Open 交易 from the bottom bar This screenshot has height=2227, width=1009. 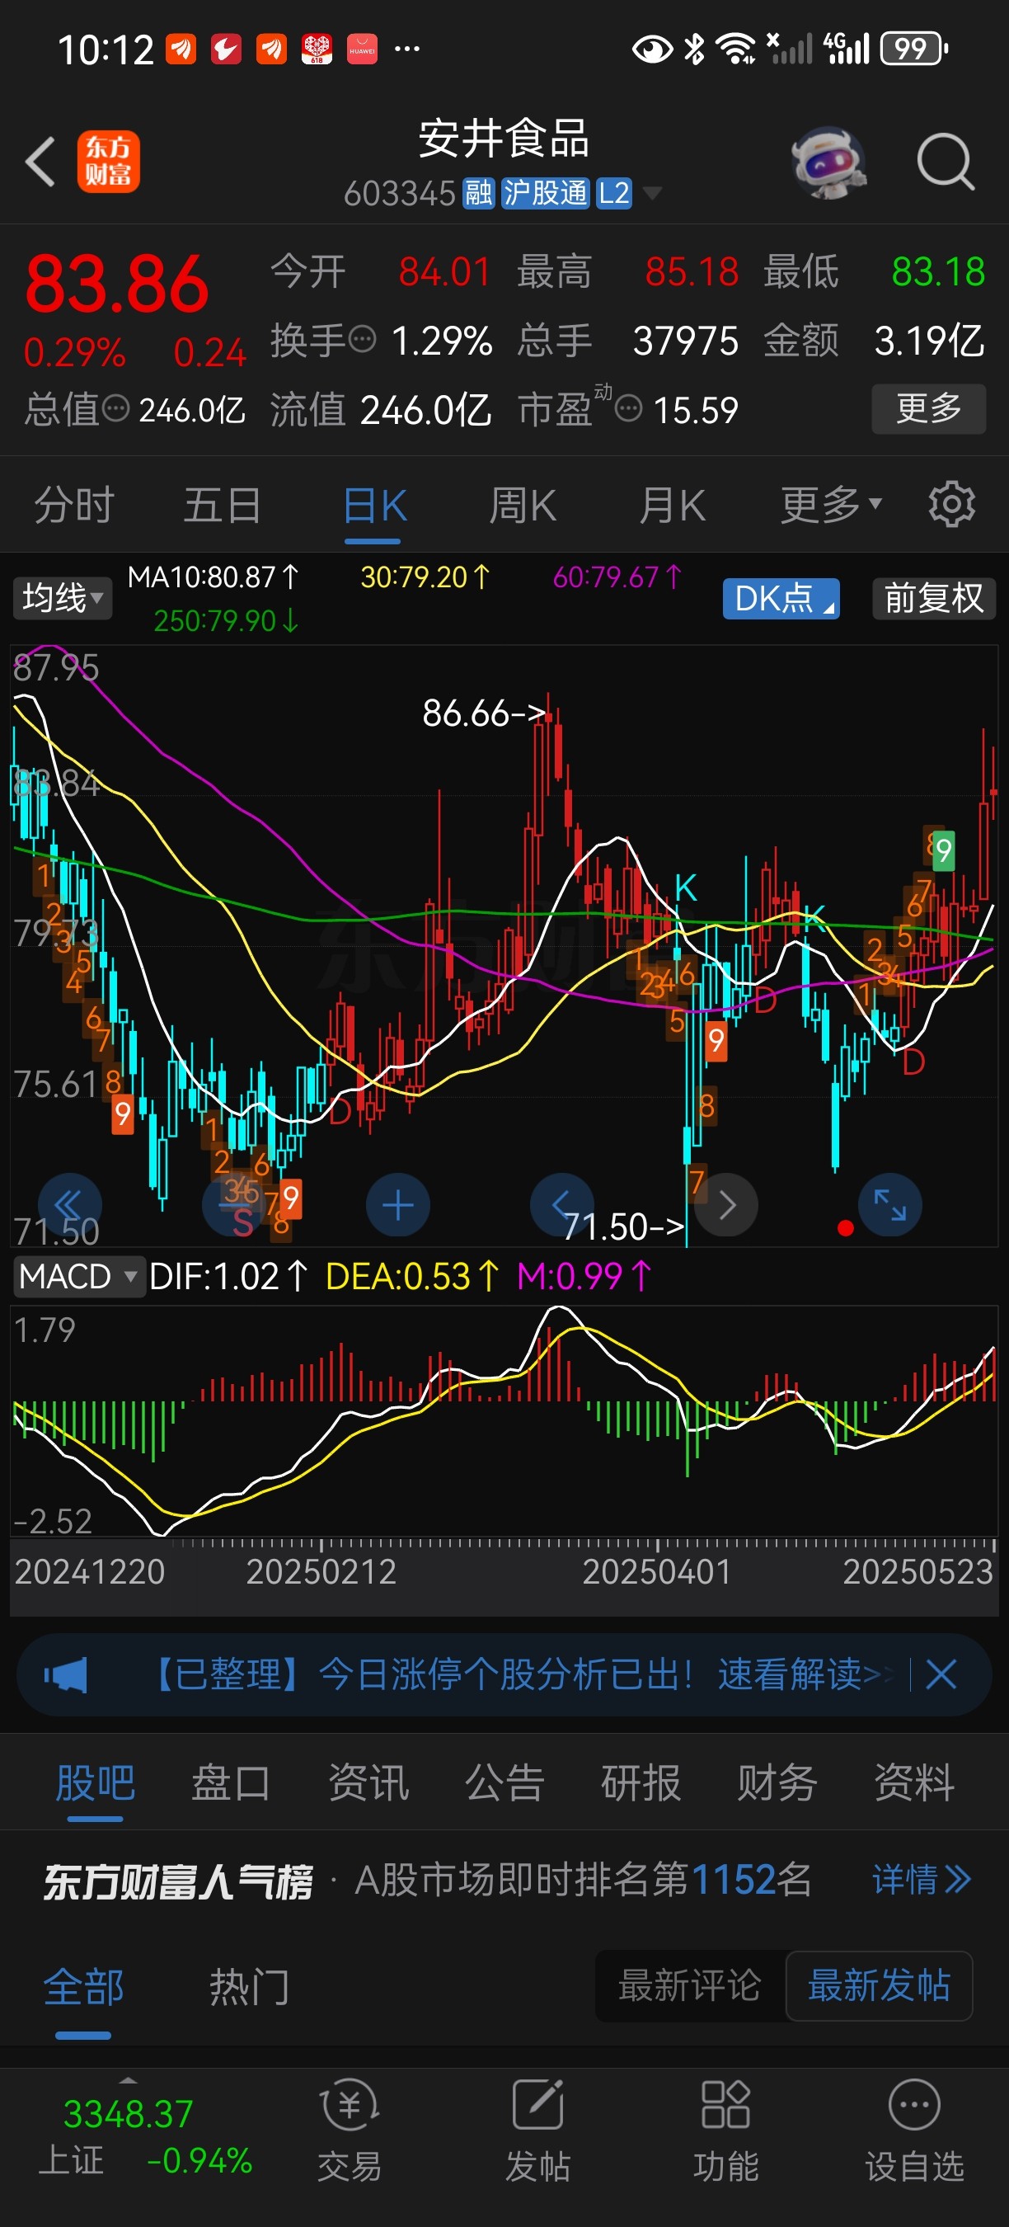pos(349,2130)
